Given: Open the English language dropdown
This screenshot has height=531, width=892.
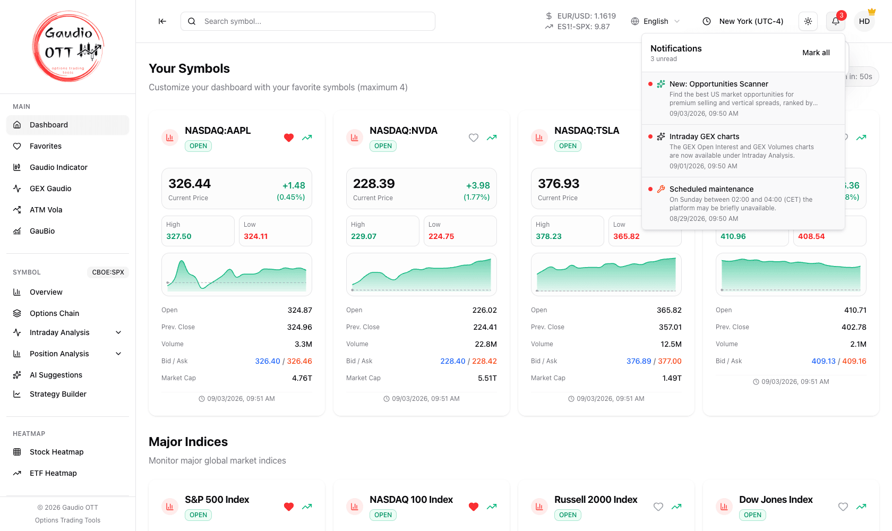Looking at the screenshot, I should pos(656,21).
